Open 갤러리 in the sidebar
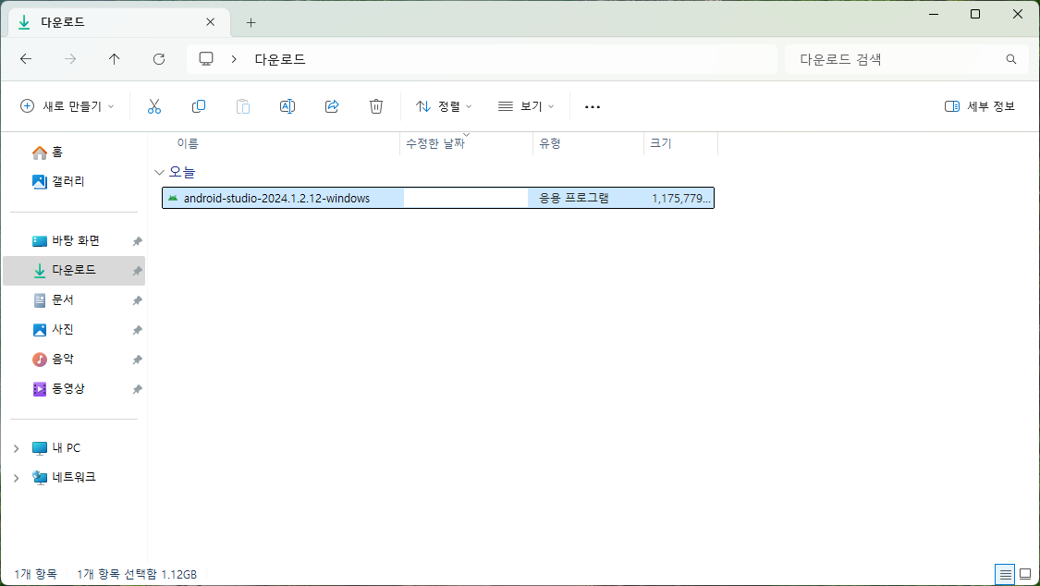This screenshot has height=586, width=1040. click(x=57, y=182)
